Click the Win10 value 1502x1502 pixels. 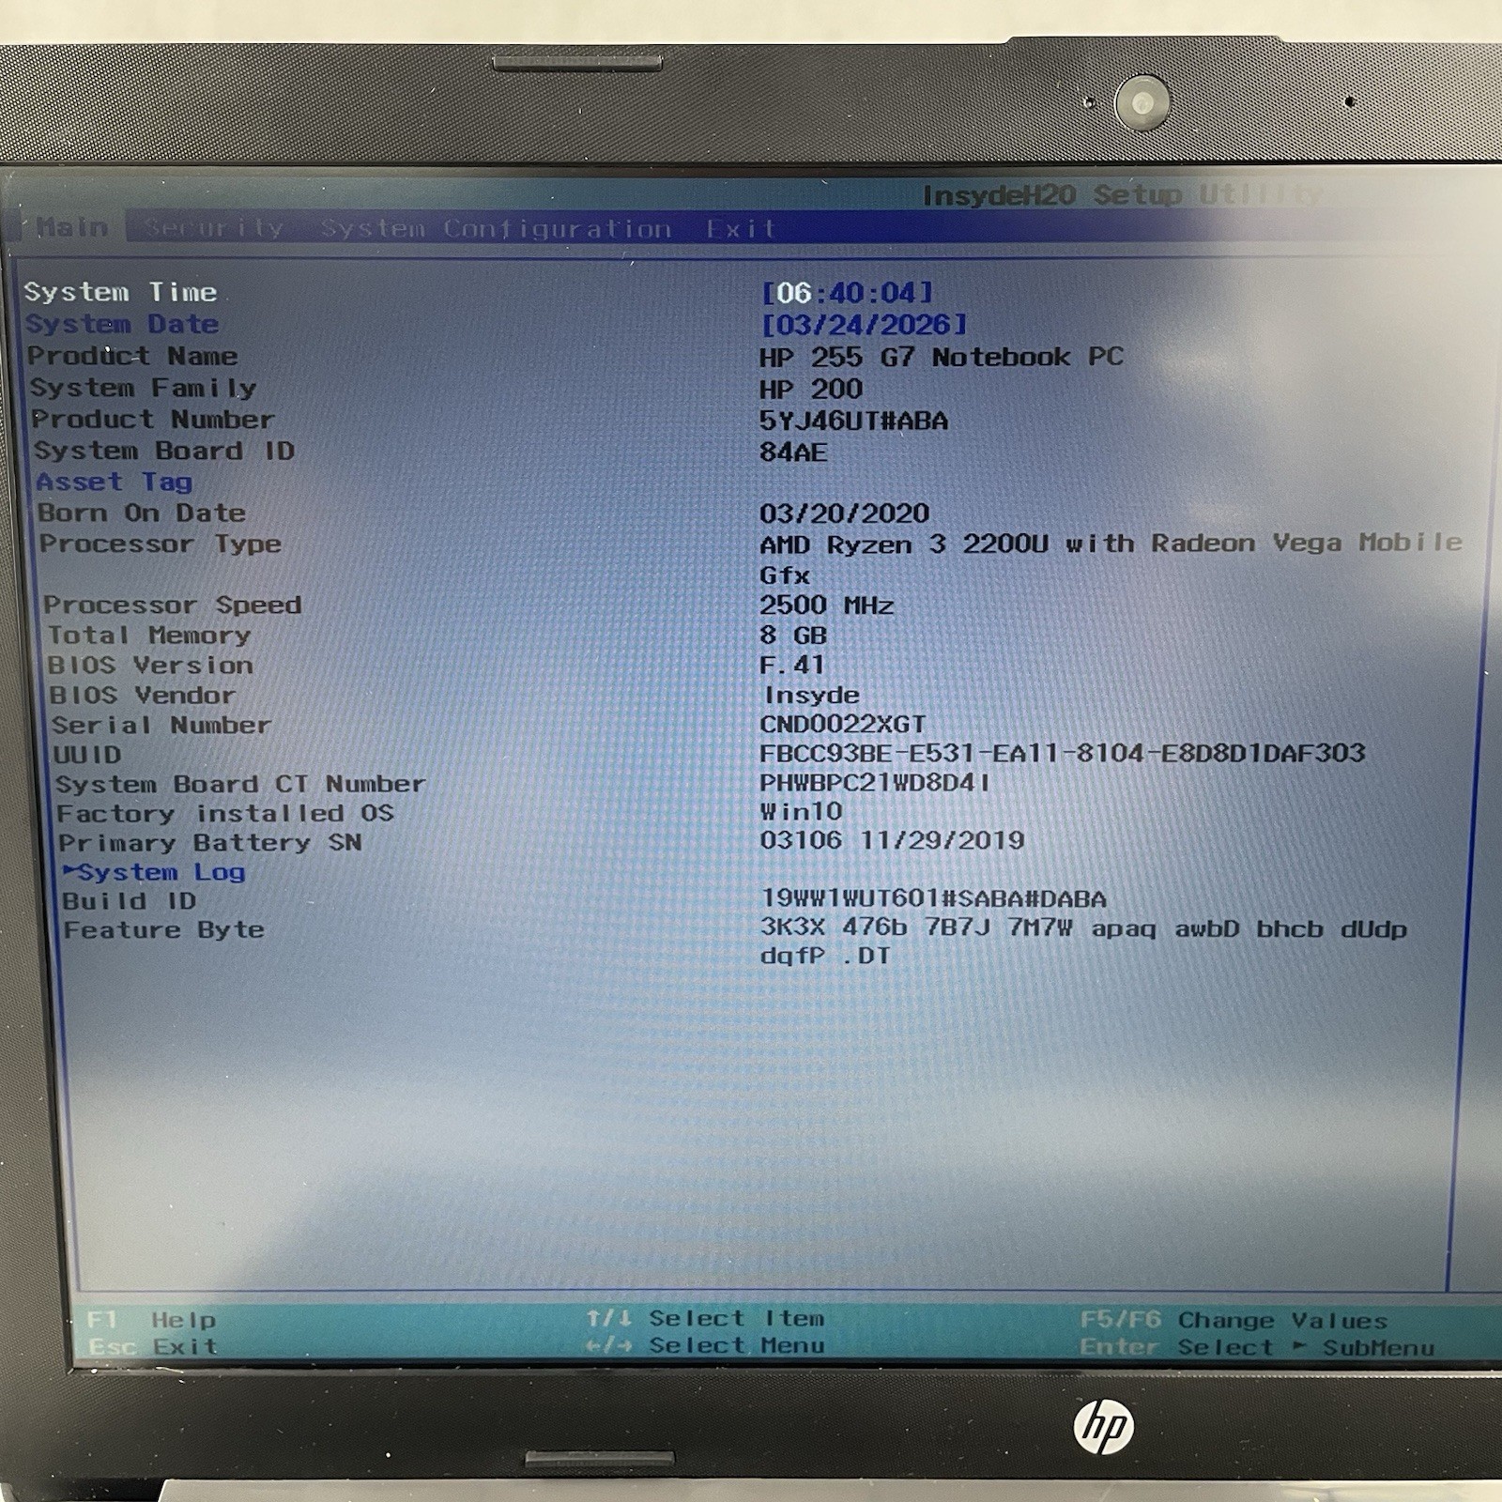coord(801,811)
